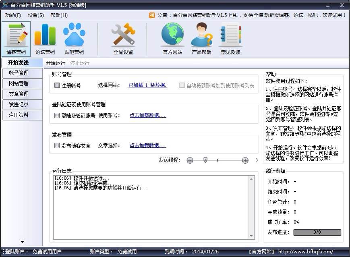
Task: Open the 已加载 1 条数据 link
Action: 147,85
